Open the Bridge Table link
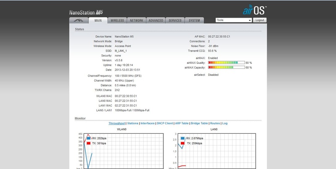The width and height of the screenshot is (336, 169). click(199, 123)
